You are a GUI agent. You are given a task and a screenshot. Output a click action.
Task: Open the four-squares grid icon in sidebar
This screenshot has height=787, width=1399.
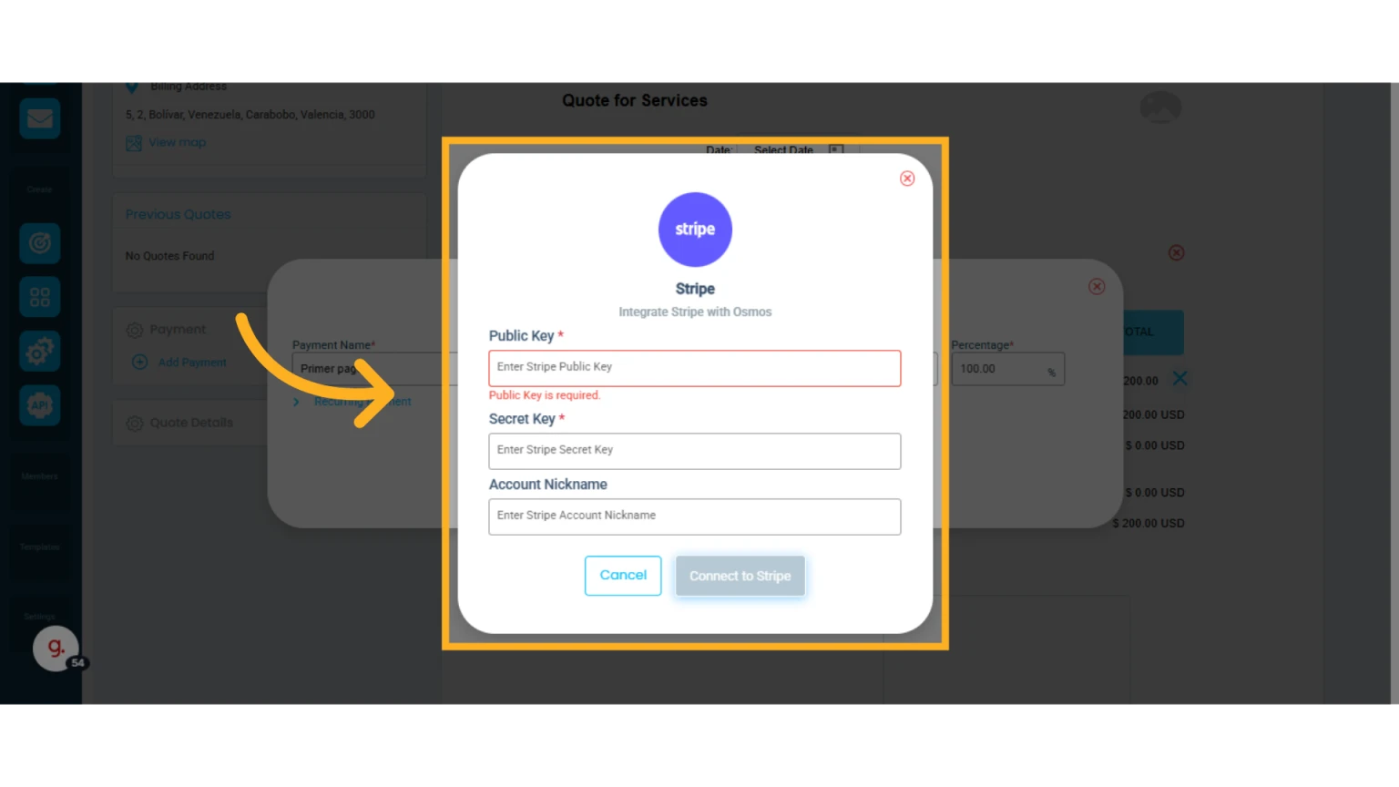tap(40, 297)
